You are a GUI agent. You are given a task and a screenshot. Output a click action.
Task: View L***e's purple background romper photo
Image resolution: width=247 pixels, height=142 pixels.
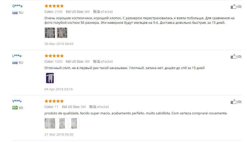click(x=50, y=78)
